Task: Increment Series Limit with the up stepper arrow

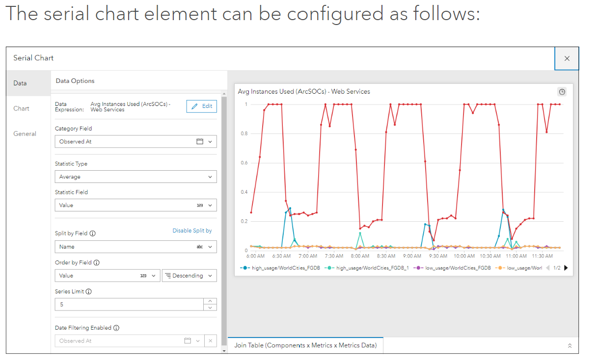Action: pyautogui.click(x=210, y=301)
